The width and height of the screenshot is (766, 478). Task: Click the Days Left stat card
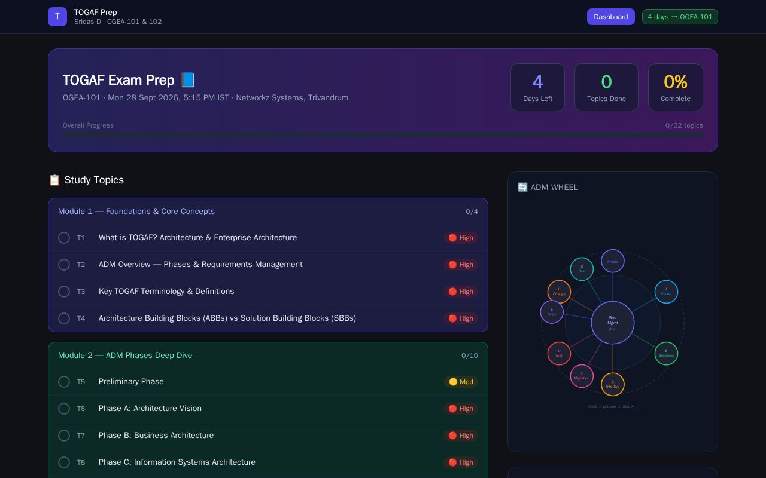click(537, 87)
